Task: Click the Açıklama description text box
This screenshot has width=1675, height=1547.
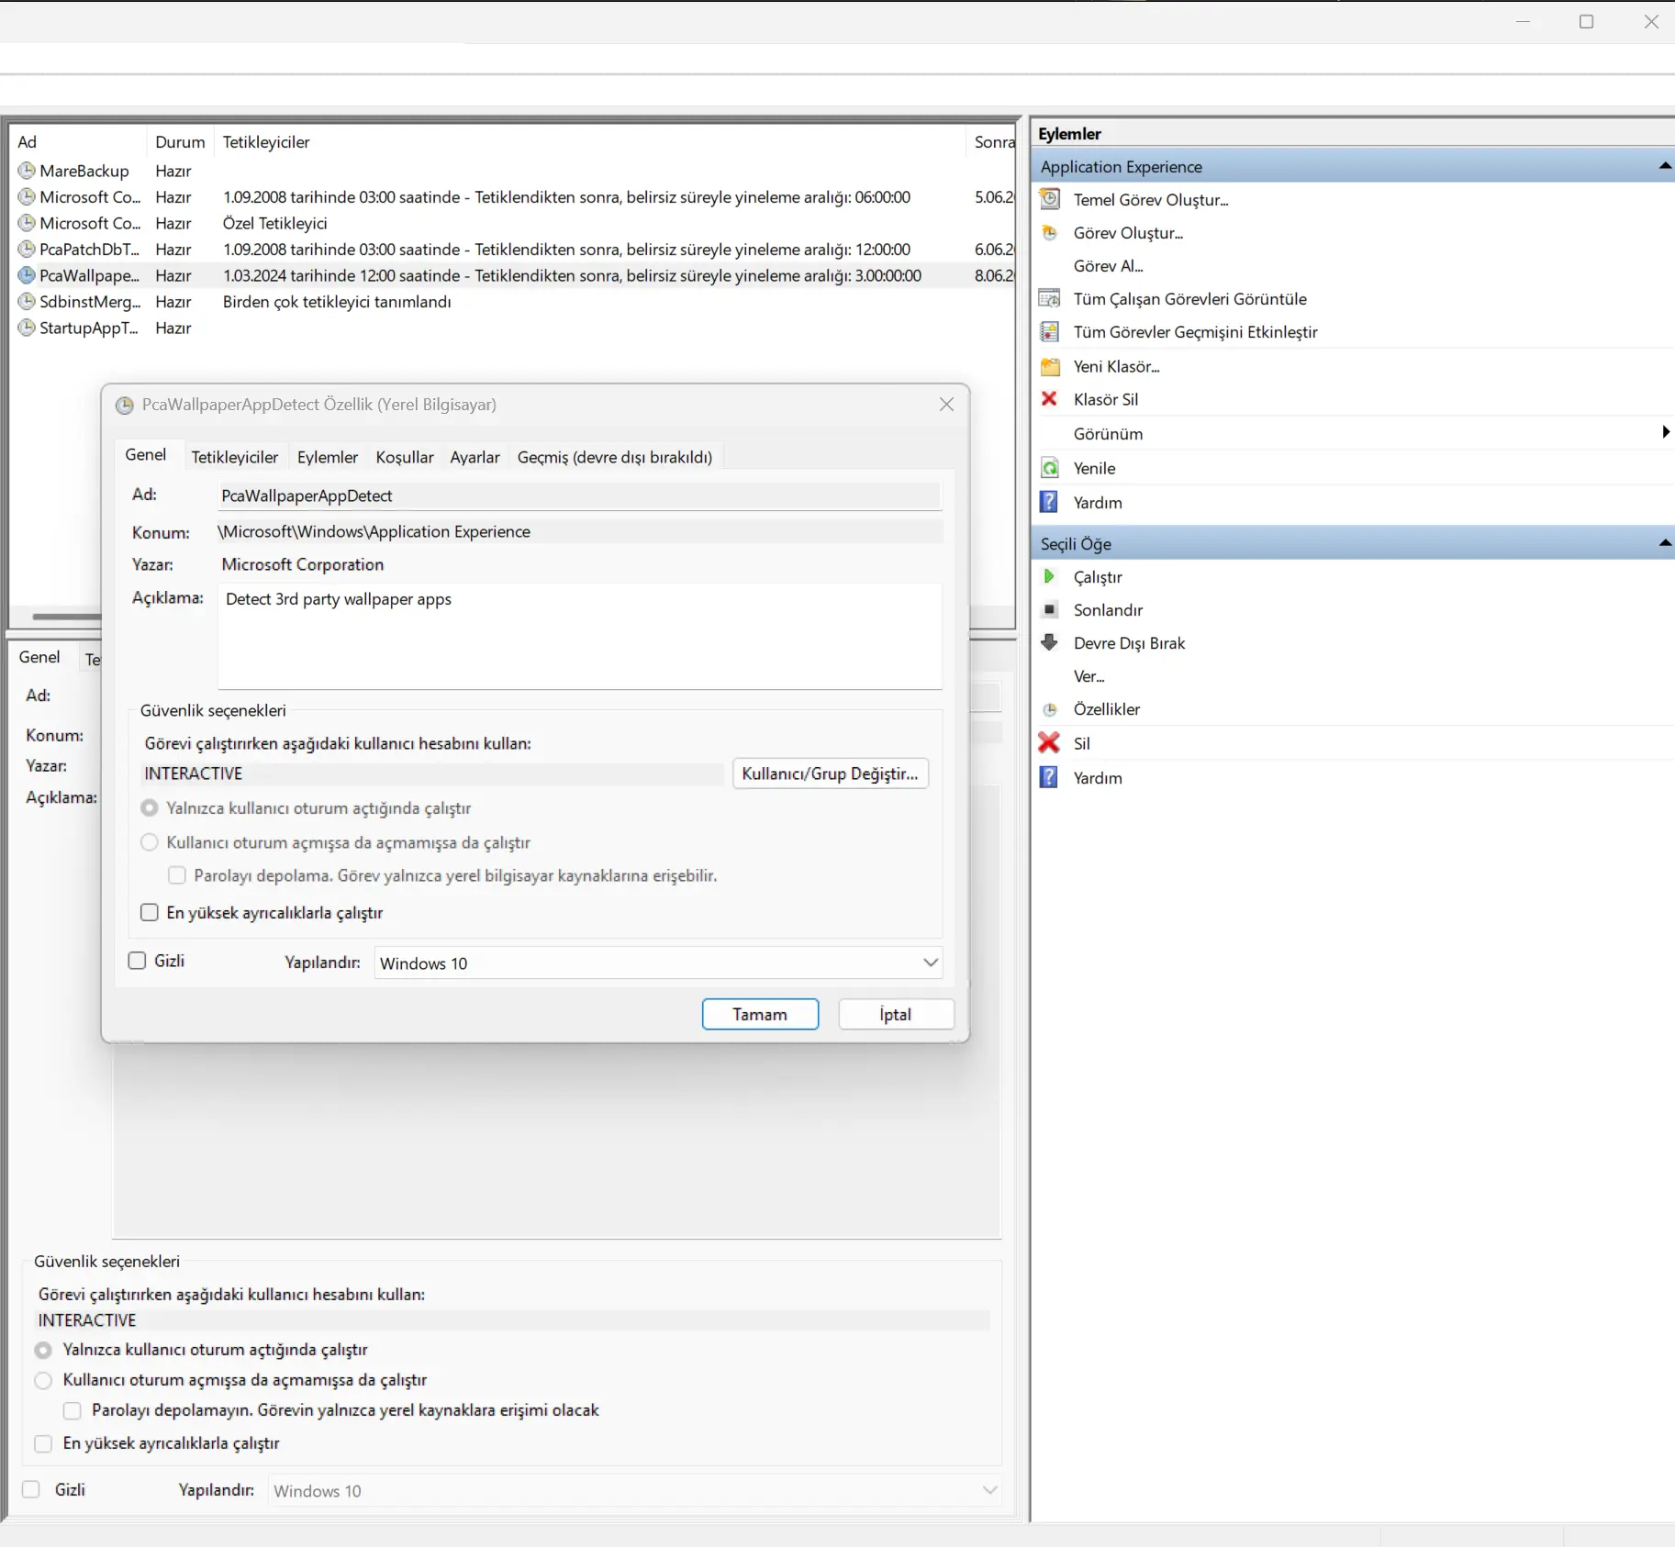Action: click(579, 636)
